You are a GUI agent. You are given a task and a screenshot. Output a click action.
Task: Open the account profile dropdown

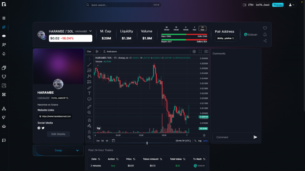[292, 5]
